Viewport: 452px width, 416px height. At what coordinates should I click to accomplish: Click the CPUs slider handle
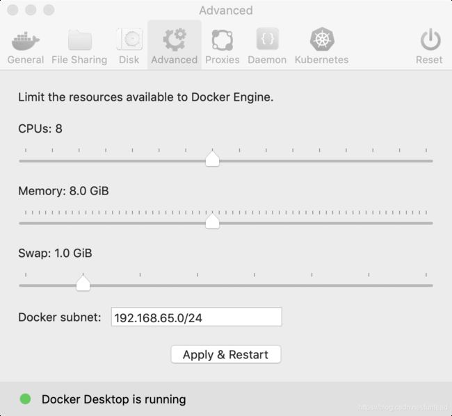tap(213, 158)
